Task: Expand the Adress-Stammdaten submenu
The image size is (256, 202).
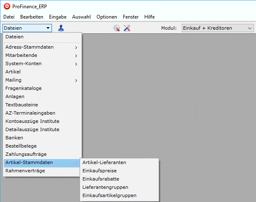Action: coord(41,47)
